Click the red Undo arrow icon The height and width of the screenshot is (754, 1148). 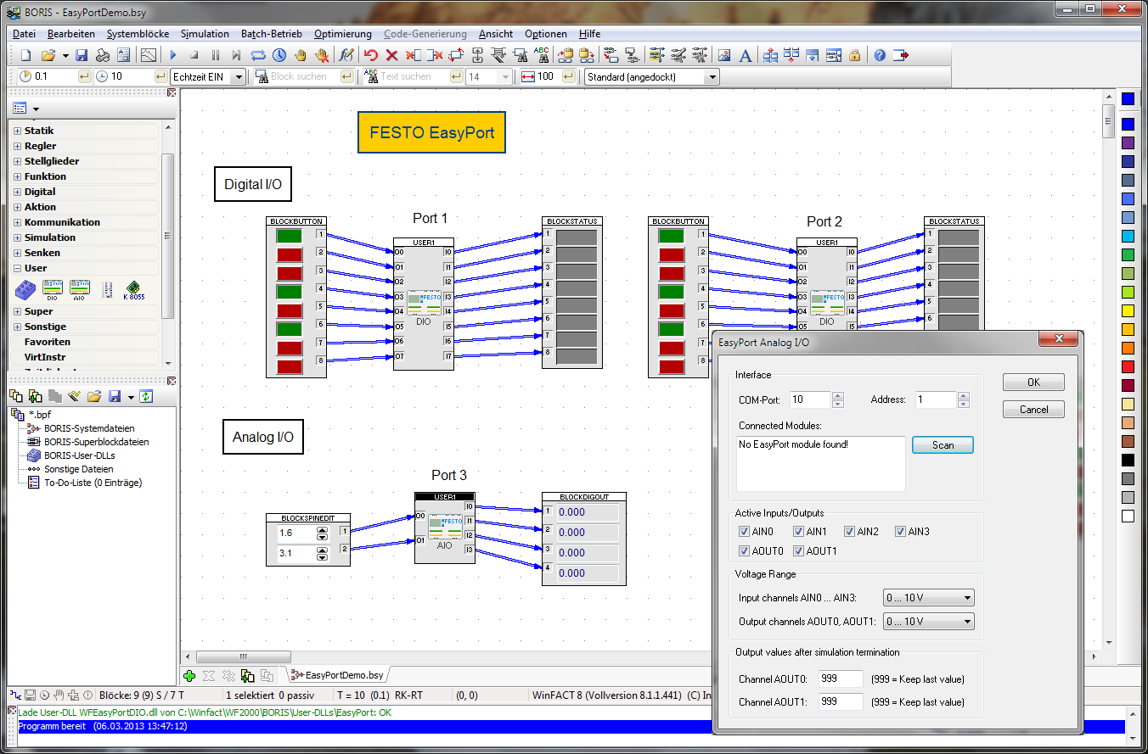tap(370, 55)
